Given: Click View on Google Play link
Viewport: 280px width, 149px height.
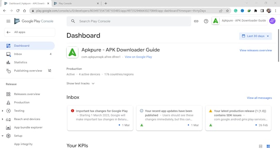Looking at the screenshot, I should tap(138, 57).
